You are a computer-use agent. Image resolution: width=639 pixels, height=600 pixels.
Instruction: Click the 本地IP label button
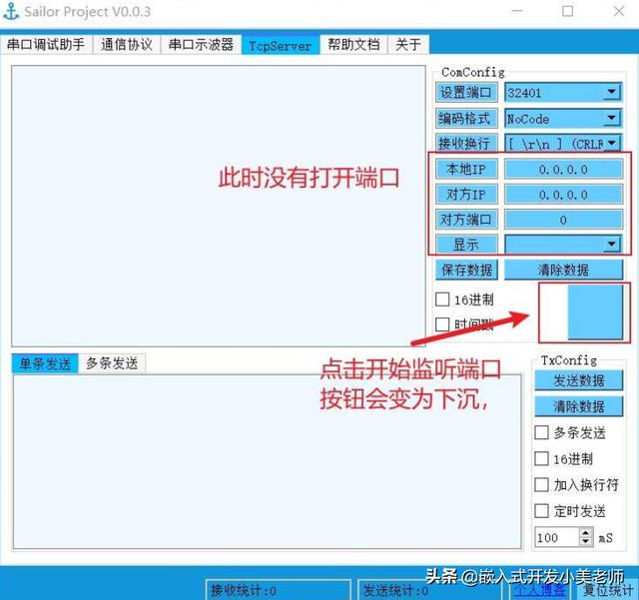tap(466, 169)
